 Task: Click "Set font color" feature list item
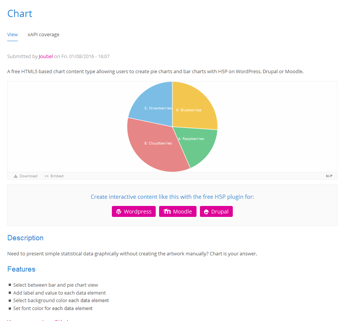tap(53, 309)
